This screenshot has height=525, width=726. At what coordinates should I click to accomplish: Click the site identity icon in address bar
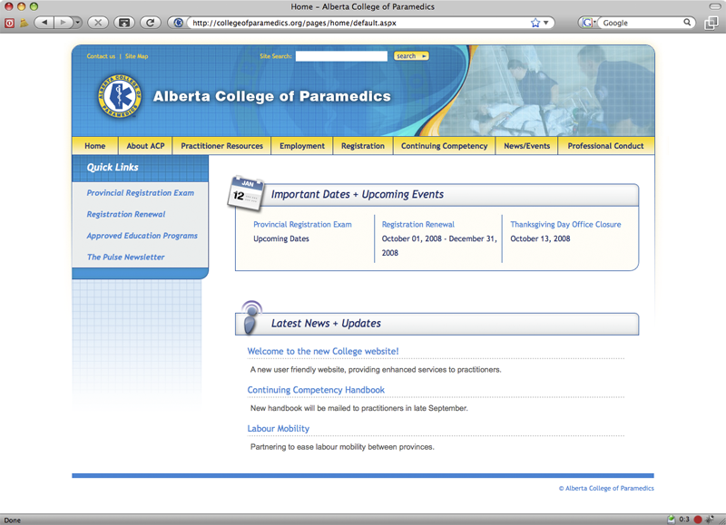pyautogui.click(x=178, y=23)
